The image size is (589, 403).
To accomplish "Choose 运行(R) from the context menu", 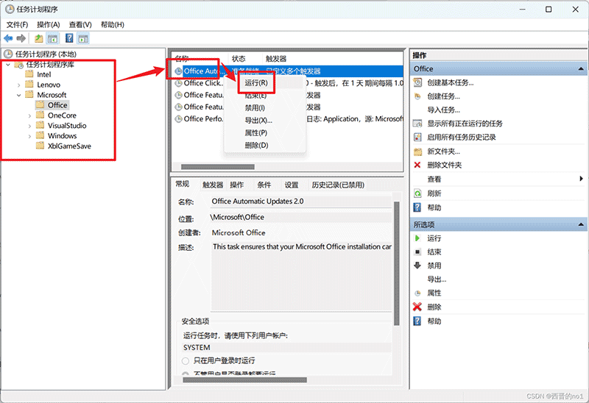I will tap(255, 83).
